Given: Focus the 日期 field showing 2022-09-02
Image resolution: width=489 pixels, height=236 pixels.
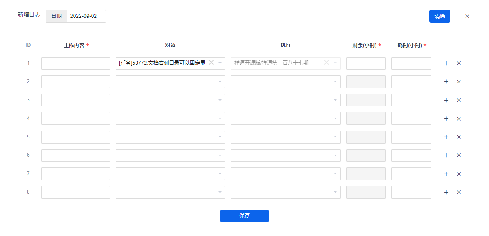Looking at the screenshot, I should pyautogui.click(x=87, y=16).
